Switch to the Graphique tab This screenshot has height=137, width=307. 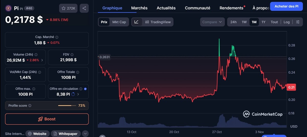point(112,8)
